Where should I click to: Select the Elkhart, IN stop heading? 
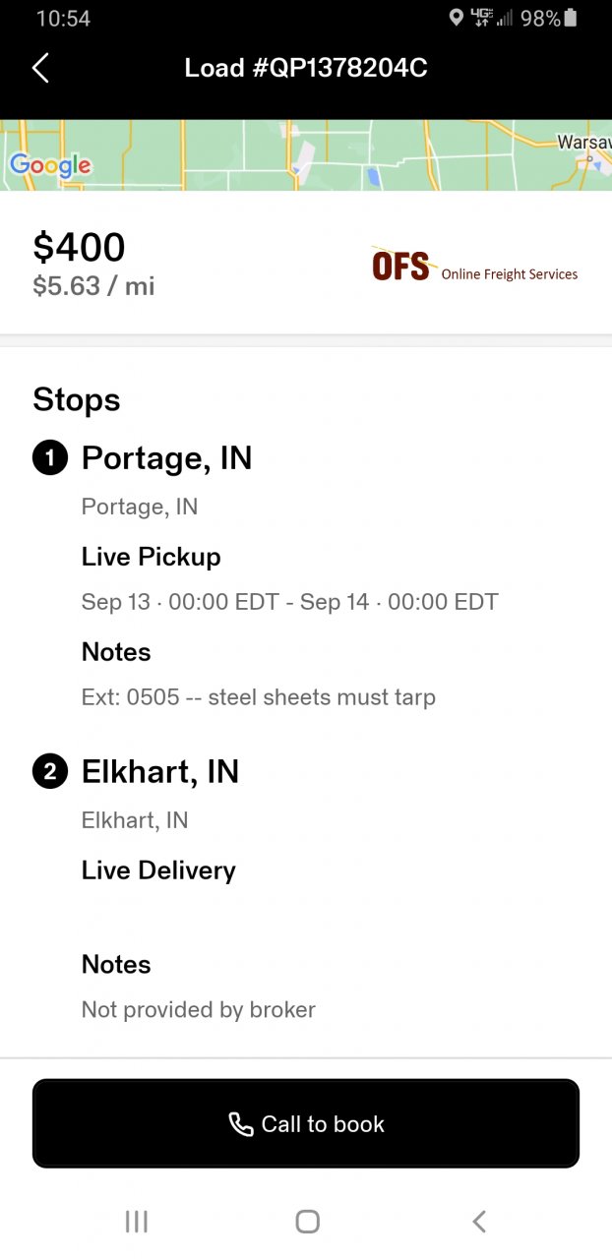point(159,772)
